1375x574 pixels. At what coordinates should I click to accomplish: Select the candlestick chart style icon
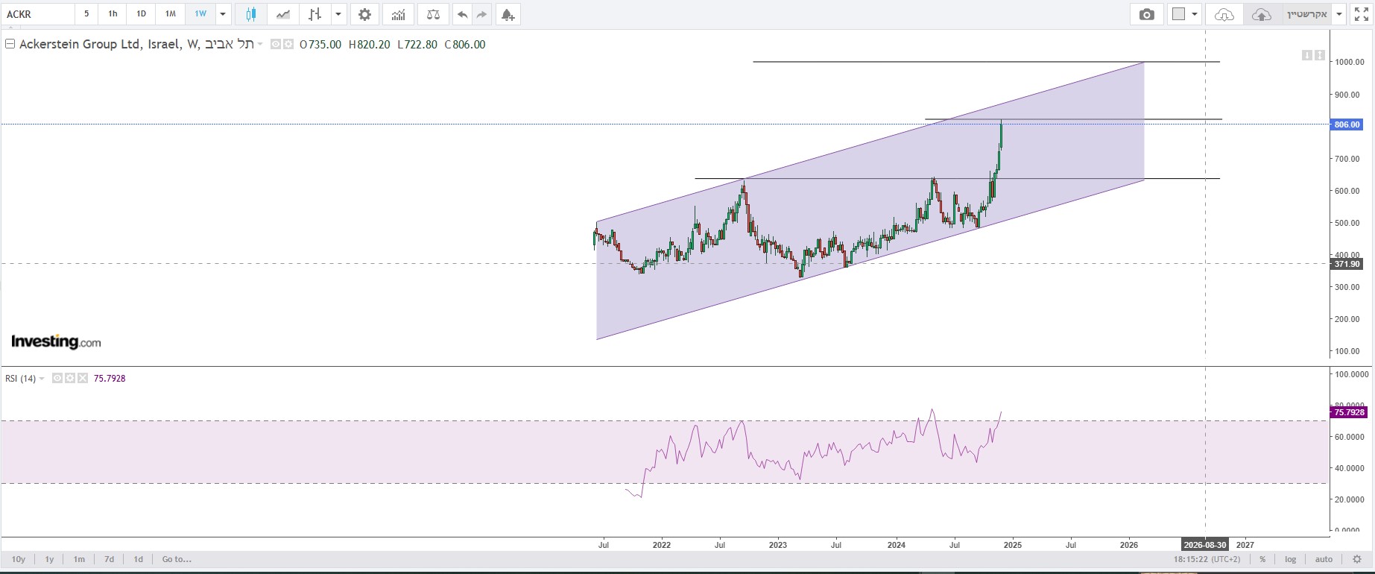(x=251, y=14)
